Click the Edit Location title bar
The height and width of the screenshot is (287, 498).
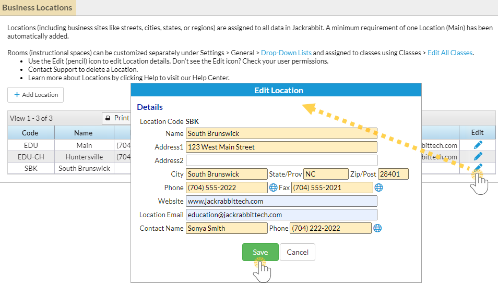[x=276, y=90]
